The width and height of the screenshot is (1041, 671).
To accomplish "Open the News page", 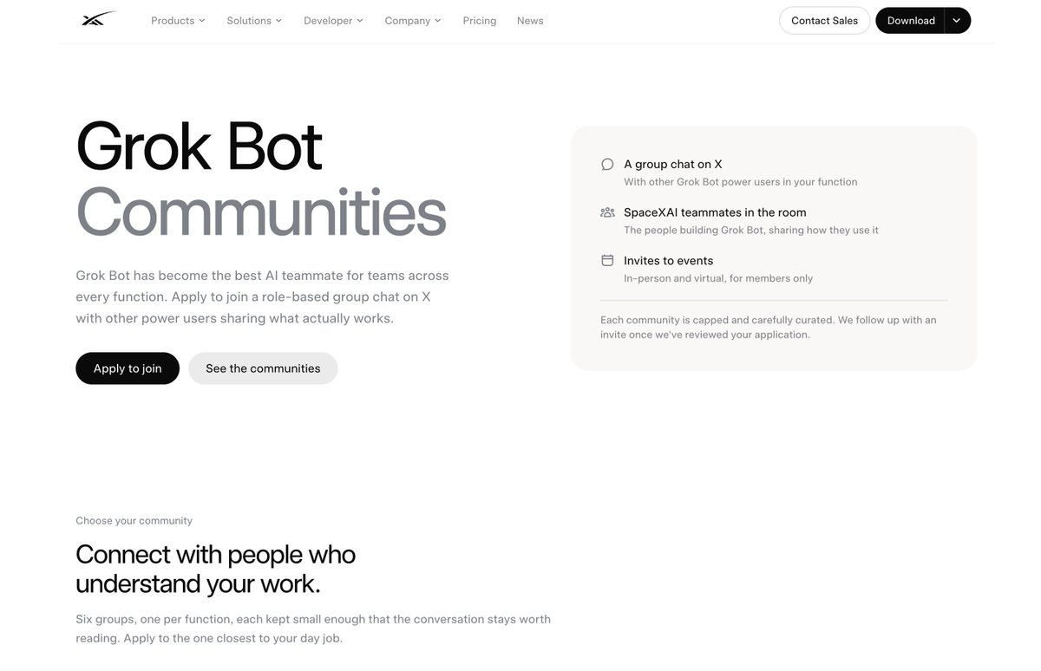I will pos(530,20).
